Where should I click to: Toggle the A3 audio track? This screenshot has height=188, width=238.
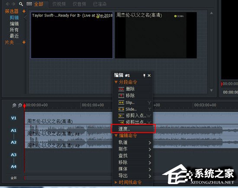point(13,155)
